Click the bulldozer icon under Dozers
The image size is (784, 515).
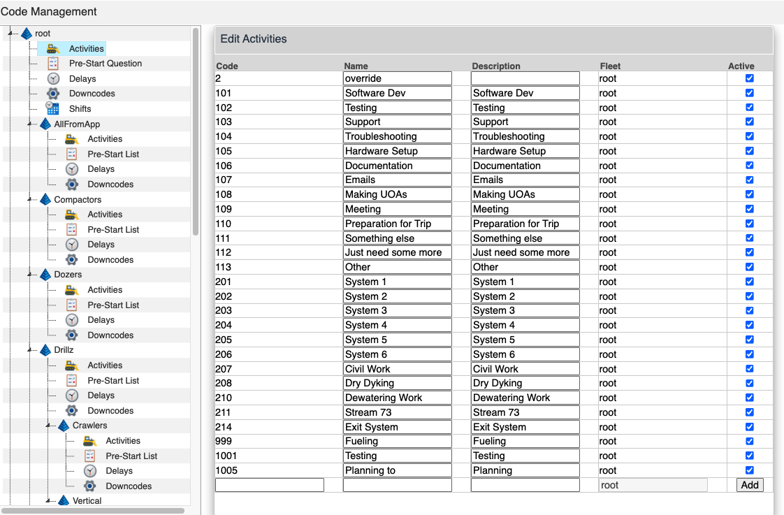click(72, 290)
